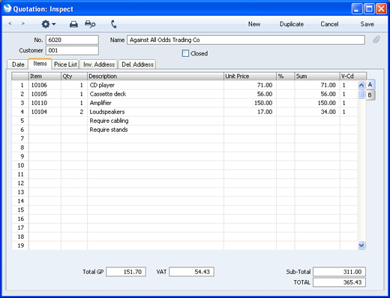Go to next record arrow

tap(23, 24)
